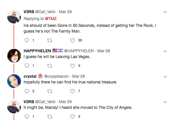Reply to crystal's national treasure tweet

(27, 91)
